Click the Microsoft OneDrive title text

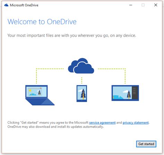(24, 5)
